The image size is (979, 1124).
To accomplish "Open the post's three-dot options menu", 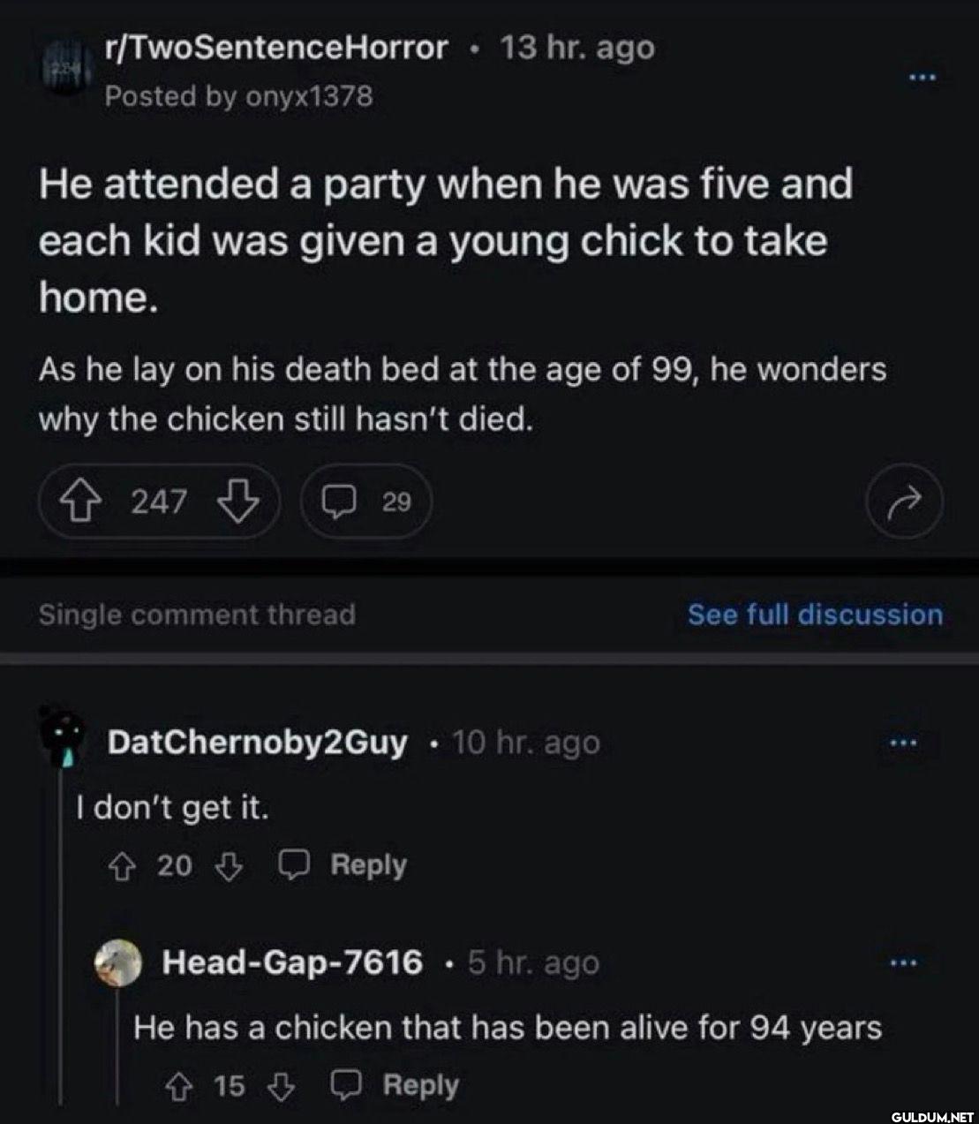I will point(923,78).
